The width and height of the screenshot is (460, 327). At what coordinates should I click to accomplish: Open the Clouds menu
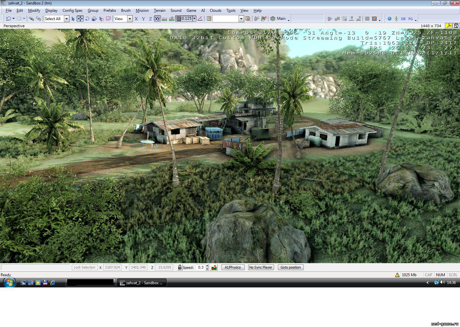click(x=216, y=11)
